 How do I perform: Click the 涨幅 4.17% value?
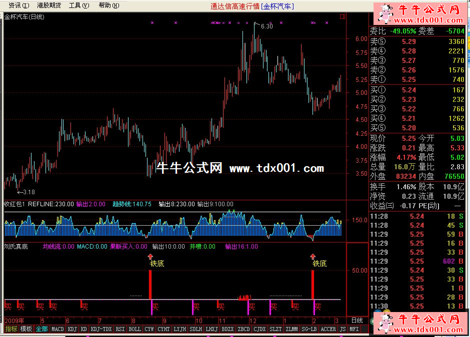(x=406, y=157)
